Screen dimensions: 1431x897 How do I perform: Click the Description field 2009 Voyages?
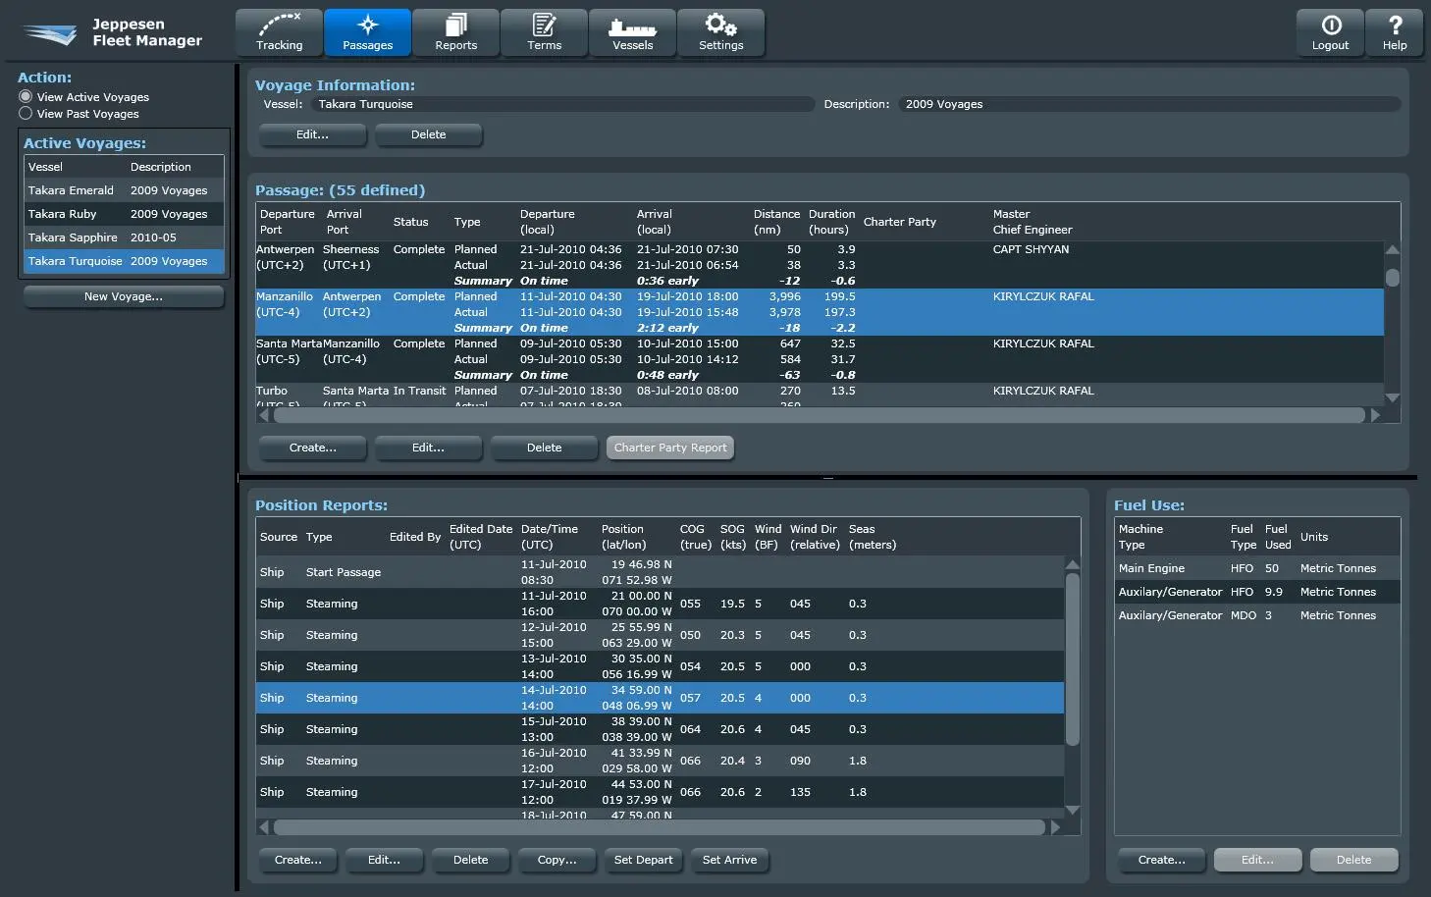(1149, 104)
